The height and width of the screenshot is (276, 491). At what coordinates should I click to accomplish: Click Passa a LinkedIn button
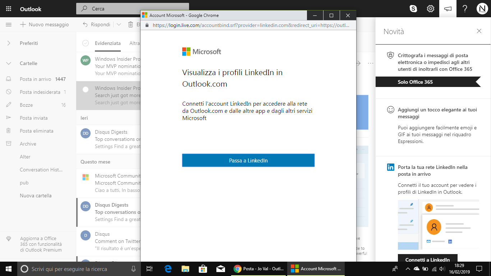[x=248, y=160]
